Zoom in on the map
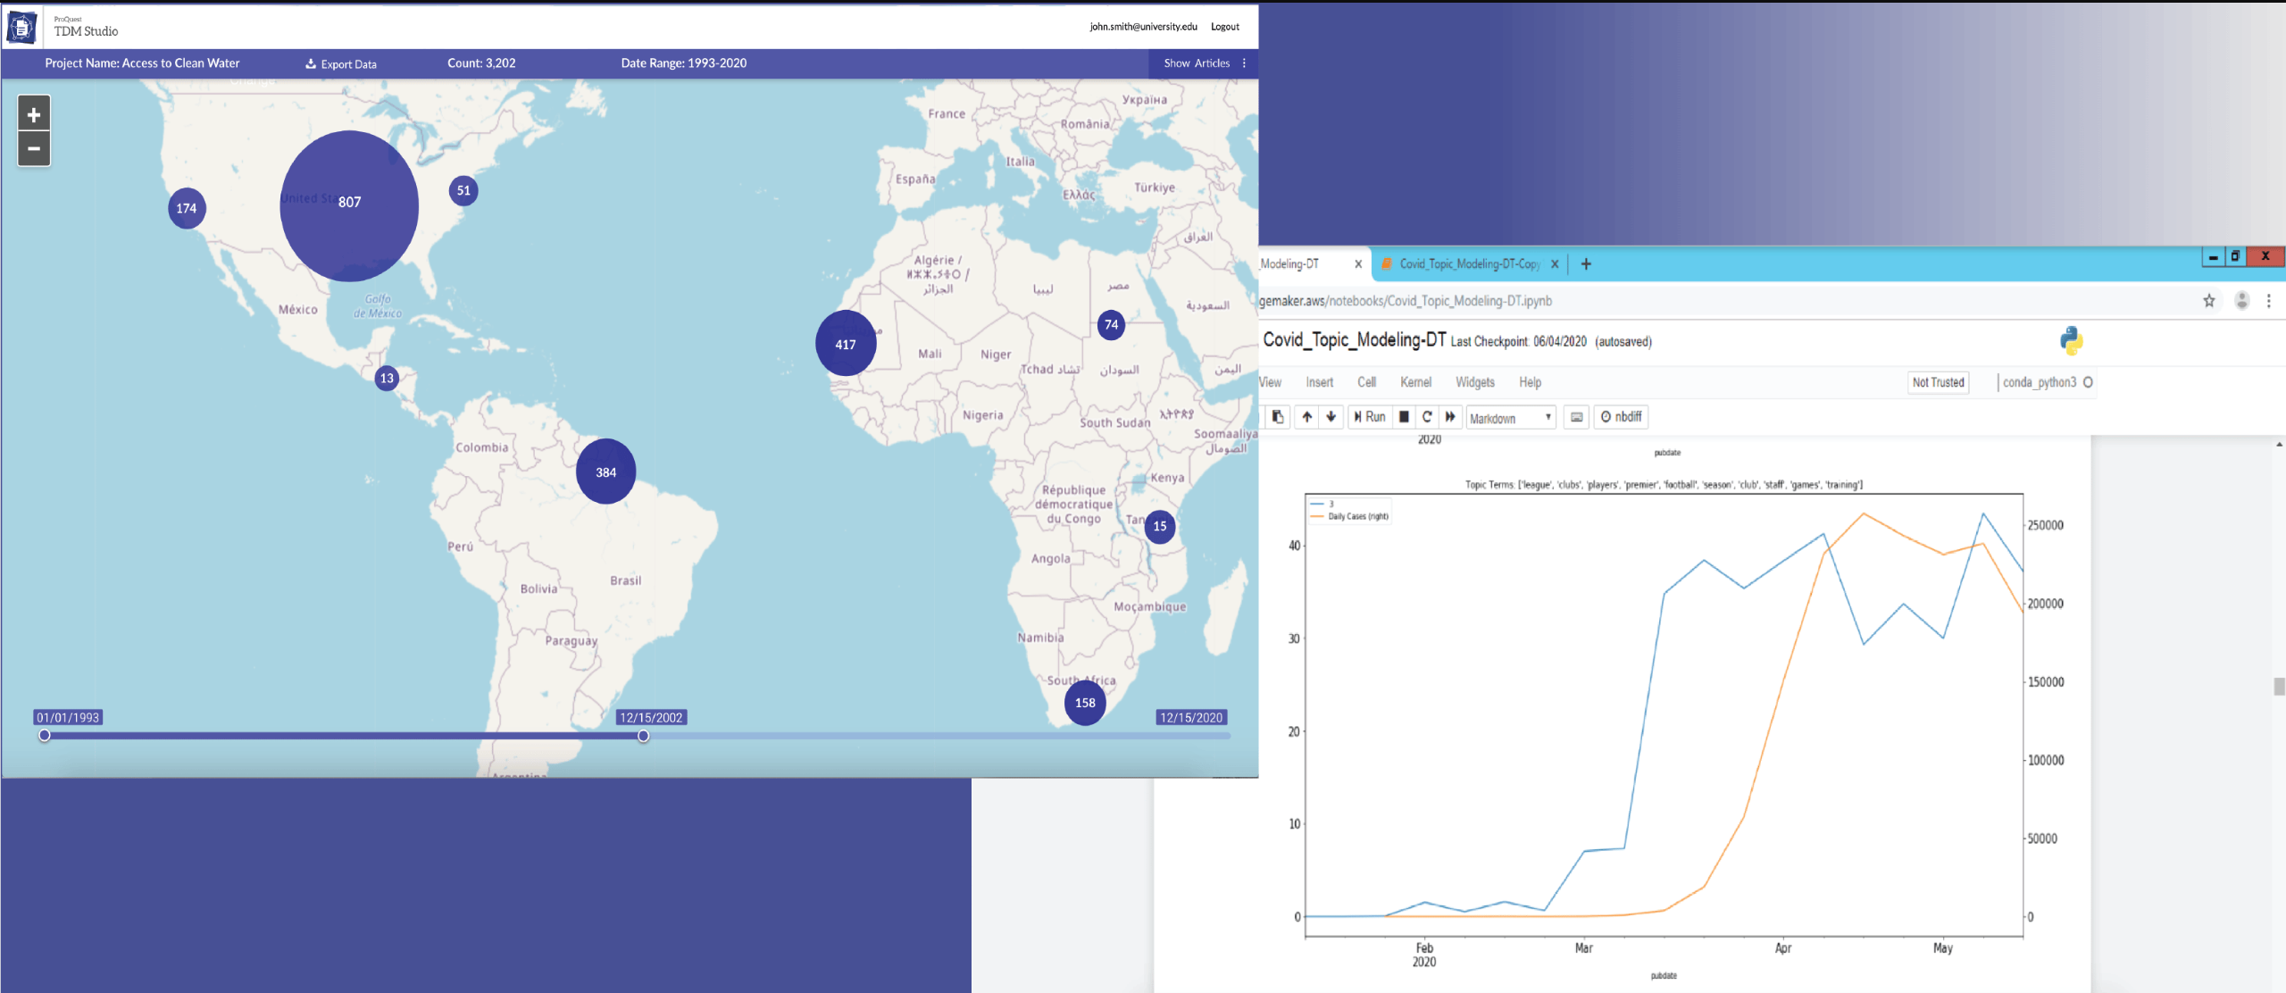 click(x=34, y=114)
